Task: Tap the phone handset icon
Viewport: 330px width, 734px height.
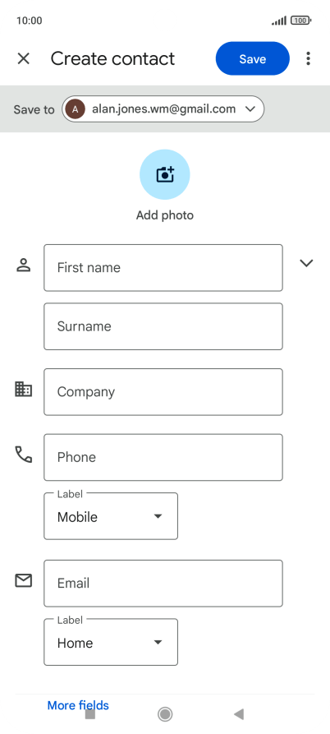Action: tap(23, 455)
